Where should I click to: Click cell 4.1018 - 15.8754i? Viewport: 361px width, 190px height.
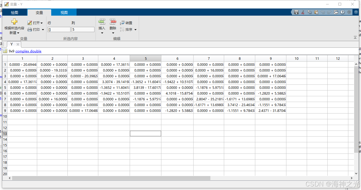click(177, 93)
